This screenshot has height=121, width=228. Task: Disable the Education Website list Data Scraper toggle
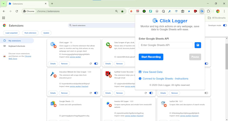[x=96, y=93]
